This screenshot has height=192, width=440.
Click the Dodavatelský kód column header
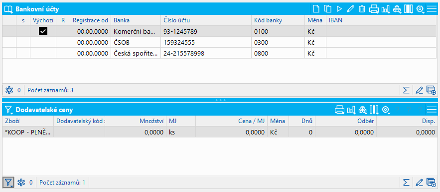[79, 121]
